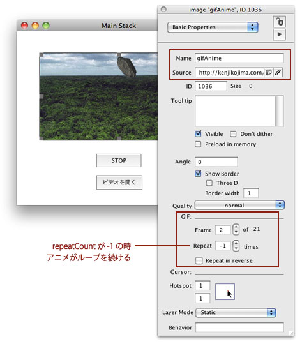Image resolution: width=302 pixels, height=346 pixels.
Task: Select the GIF image in Main Stack
Action: (x=98, y=96)
